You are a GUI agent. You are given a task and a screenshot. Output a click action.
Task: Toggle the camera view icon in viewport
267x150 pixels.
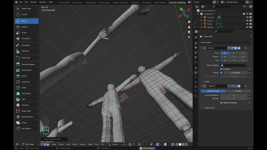[189, 32]
